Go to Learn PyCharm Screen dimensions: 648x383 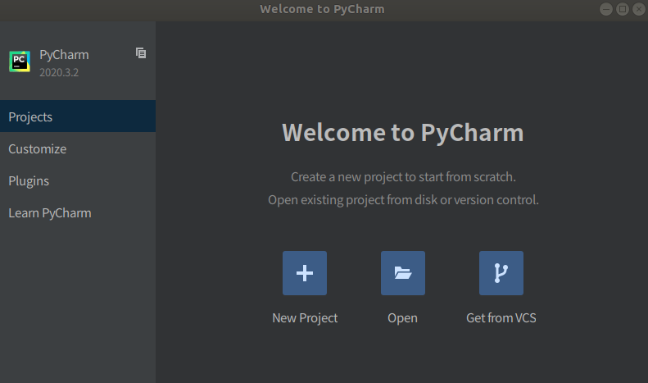[78, 213]
